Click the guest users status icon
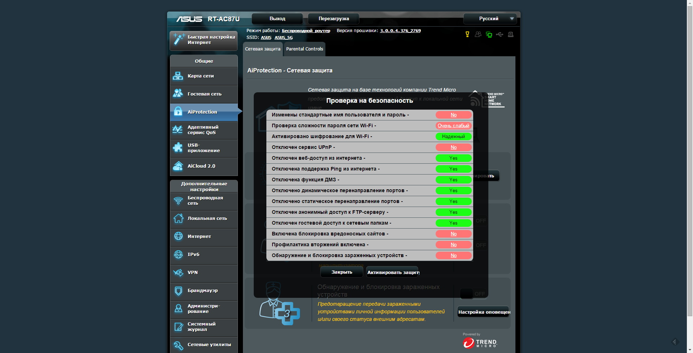This screenshot has height=353, width=693. 478,34
